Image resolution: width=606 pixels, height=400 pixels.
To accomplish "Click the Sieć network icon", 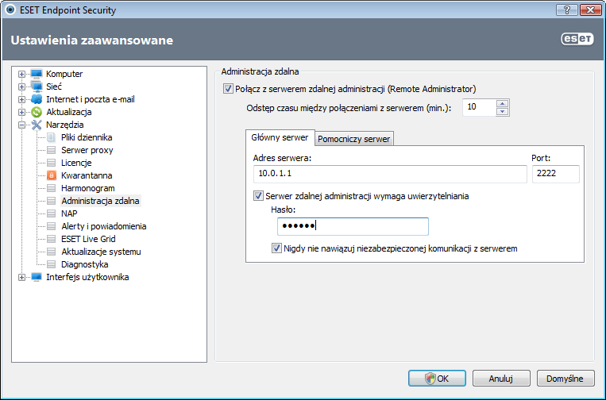I will coord(37,87).
